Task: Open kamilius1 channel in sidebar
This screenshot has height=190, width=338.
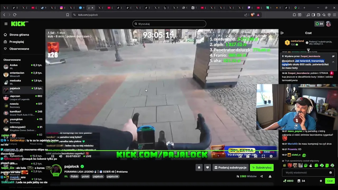Action: [23, 113]
